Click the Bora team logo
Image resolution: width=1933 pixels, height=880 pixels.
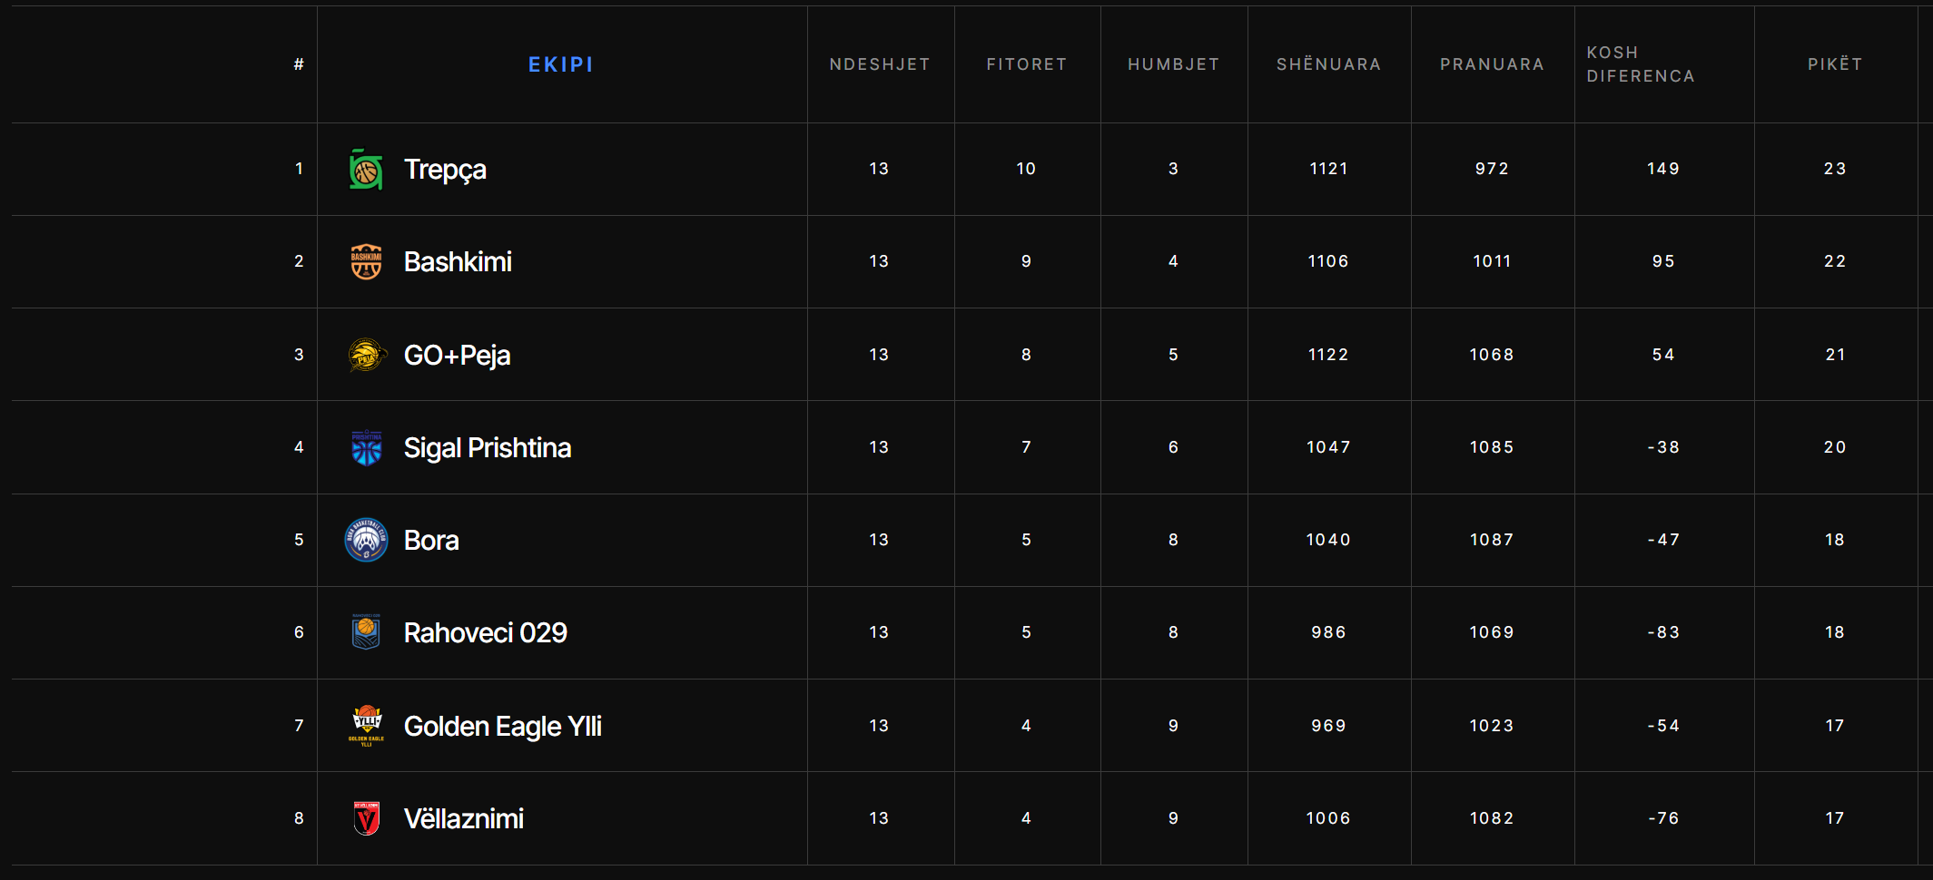(x=366, y=541)
